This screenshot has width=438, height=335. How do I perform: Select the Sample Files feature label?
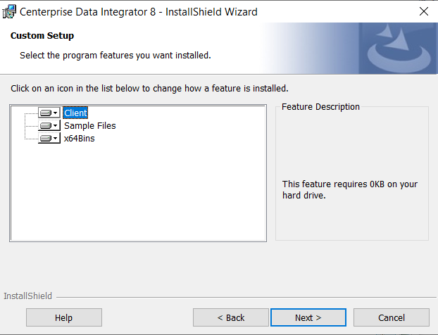tap(89, 126)
